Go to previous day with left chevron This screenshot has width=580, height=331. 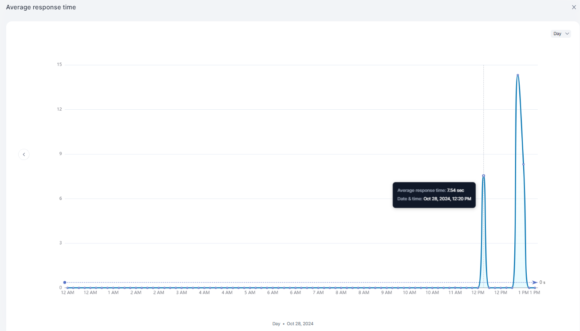coord(24,154)
